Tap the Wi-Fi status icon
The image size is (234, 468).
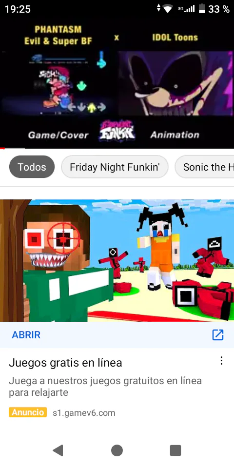point(168,9)
